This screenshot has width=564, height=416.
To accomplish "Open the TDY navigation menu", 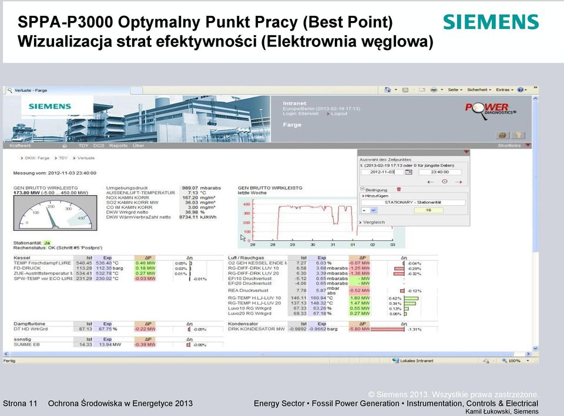I will click(x=83, y=146).
